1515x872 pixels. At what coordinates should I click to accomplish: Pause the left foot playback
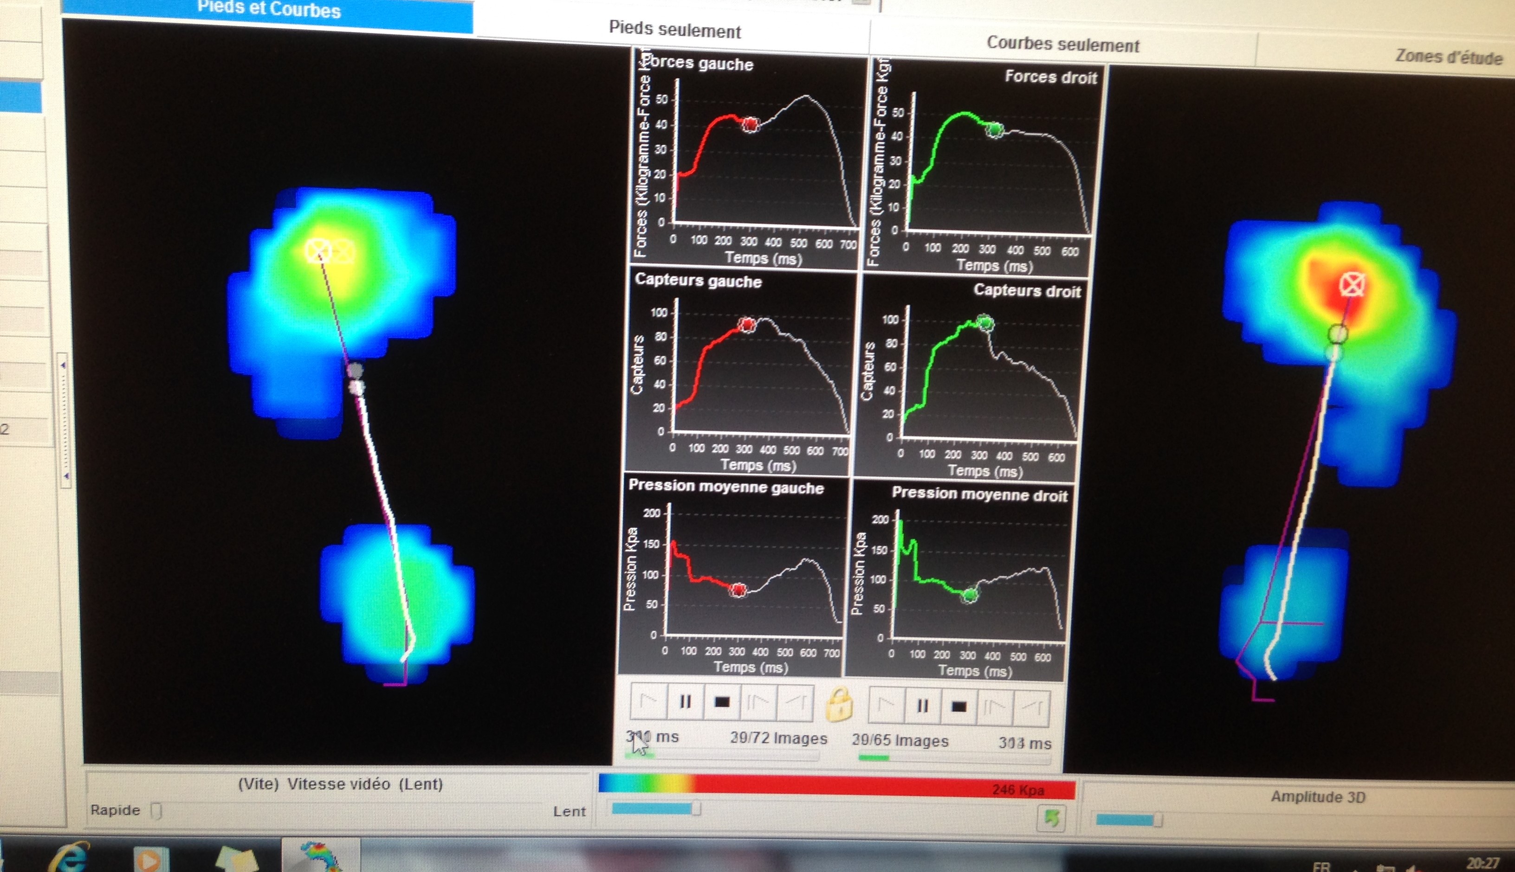(685, 701)
